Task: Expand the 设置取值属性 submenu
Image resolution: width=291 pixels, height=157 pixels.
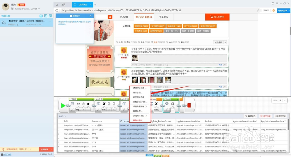Action: tap(140, 107)
